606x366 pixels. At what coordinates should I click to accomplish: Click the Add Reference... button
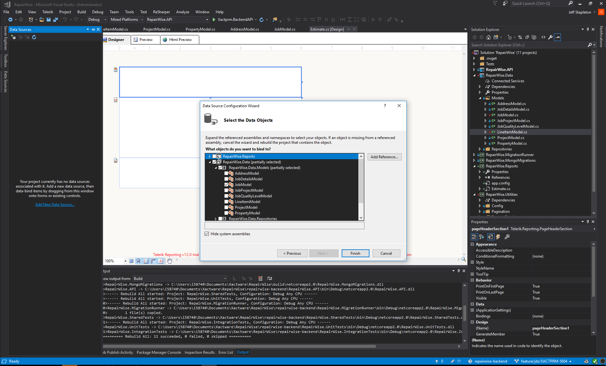click(x=384, y=157)
